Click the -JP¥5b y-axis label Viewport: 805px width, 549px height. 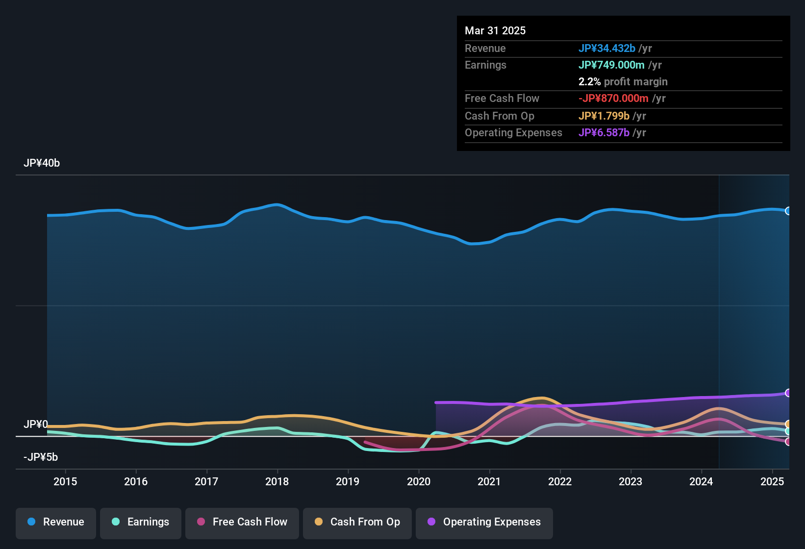pos(41,457)
